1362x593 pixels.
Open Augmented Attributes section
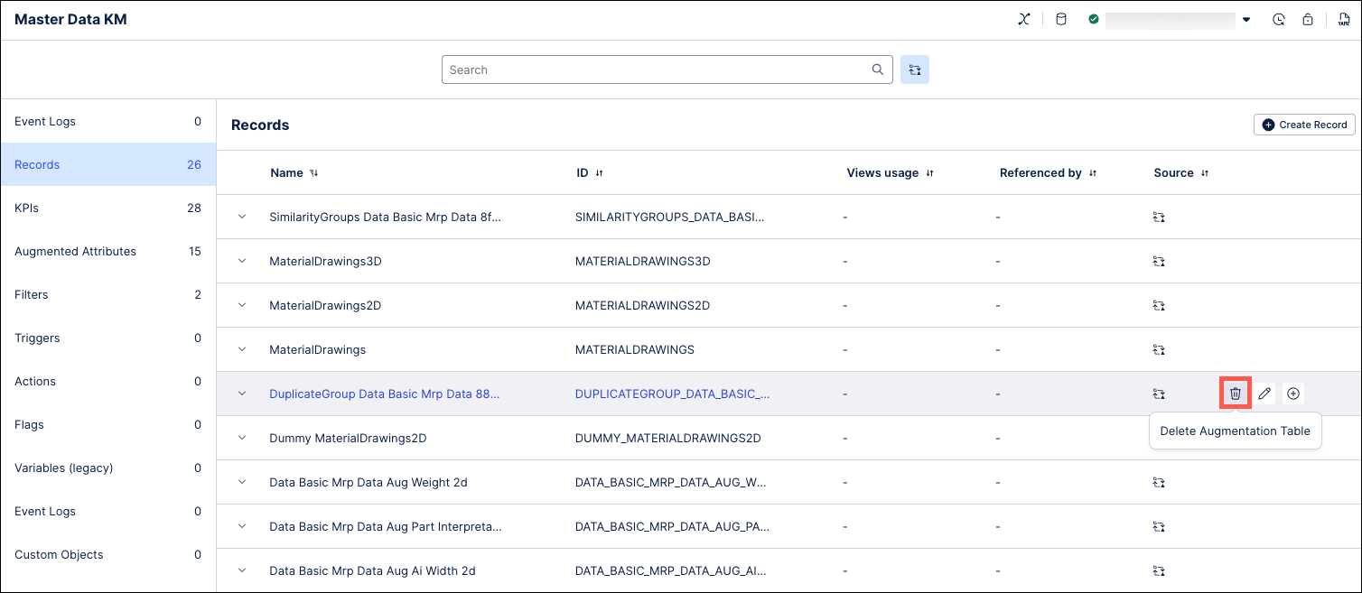point(108,251)
